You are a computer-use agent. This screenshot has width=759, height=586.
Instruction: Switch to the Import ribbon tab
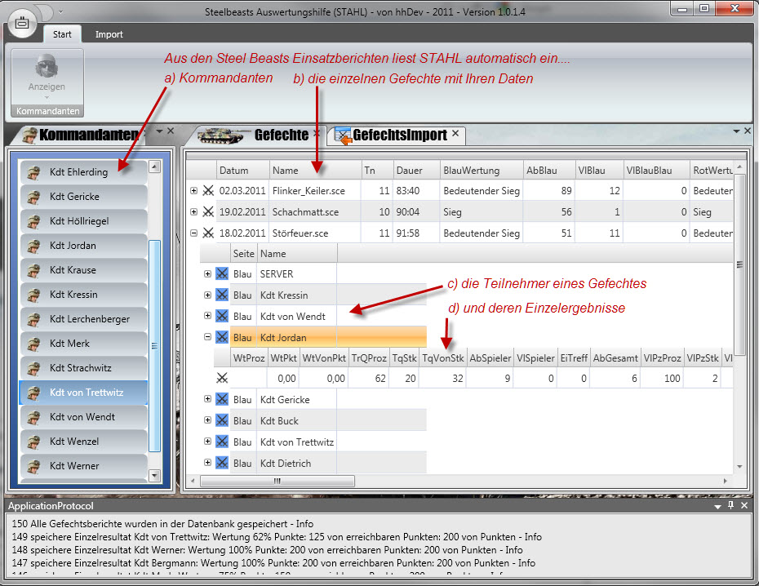109,35
